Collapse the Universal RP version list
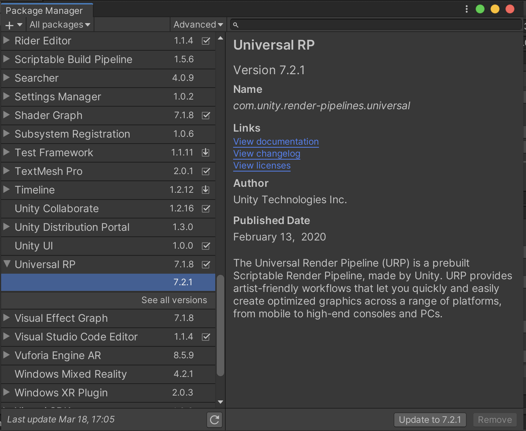This screenshot has width=526, height=431. pos(6,264)
